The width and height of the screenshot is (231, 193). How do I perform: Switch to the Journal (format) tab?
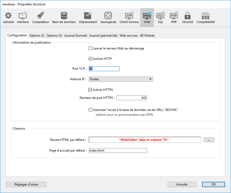point(76,36)
